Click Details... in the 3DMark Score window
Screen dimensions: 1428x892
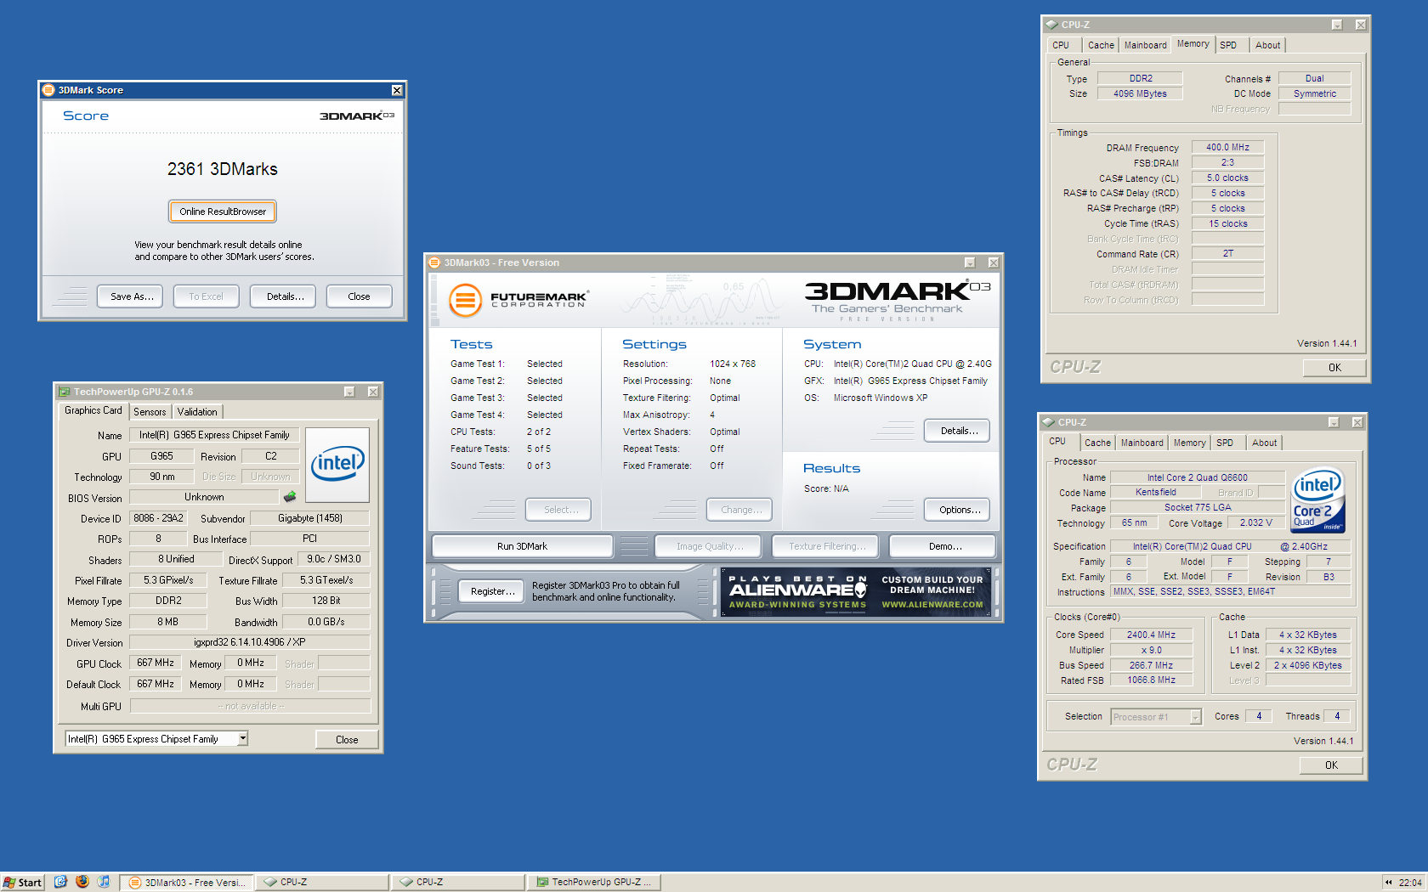[283, 296]
